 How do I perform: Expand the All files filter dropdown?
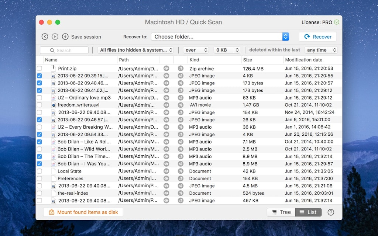coord(135,50)
